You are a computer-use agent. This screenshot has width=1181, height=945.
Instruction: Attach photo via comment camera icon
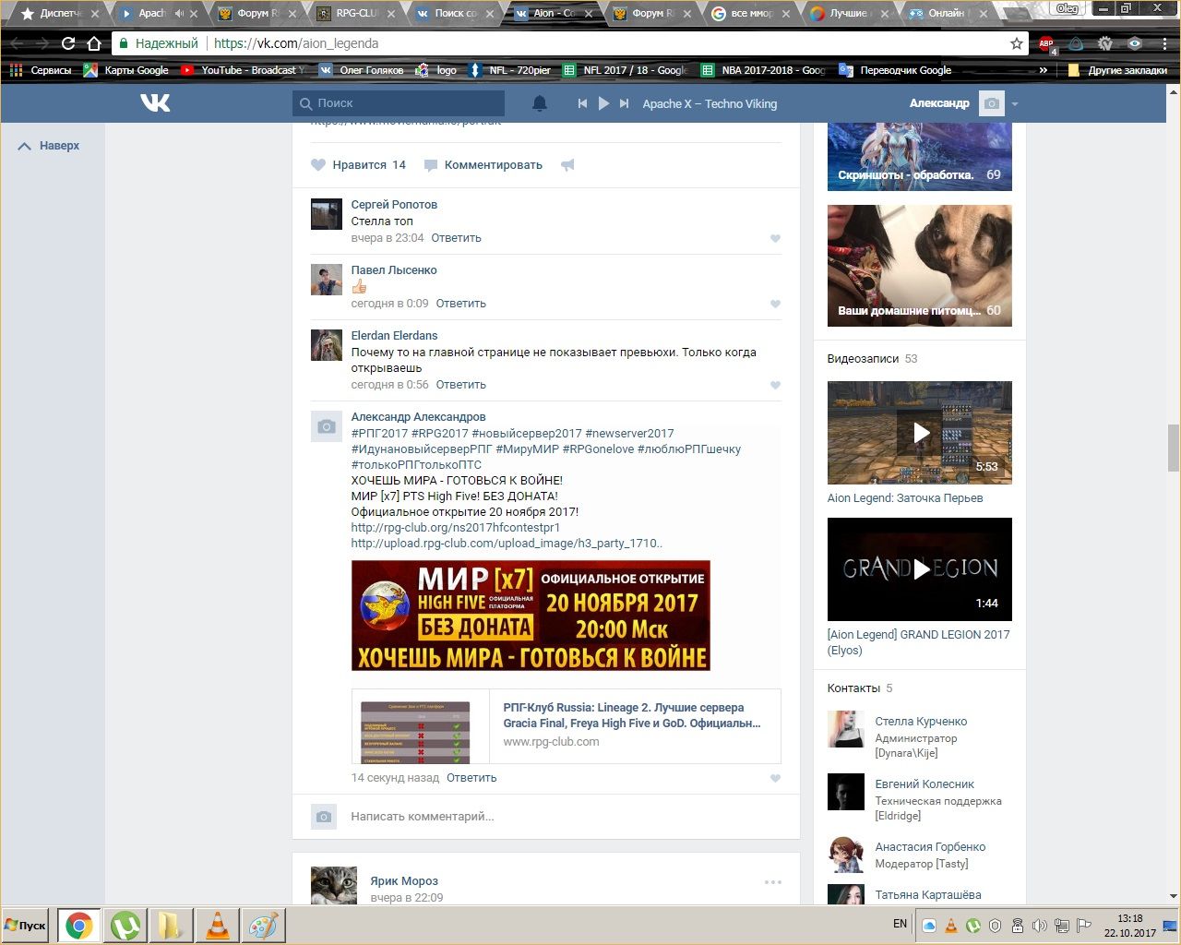pos(323,817)
